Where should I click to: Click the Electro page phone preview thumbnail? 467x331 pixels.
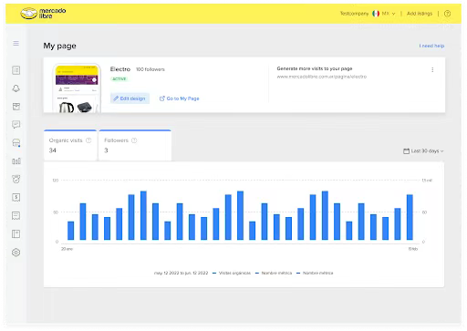pos(77,88)
